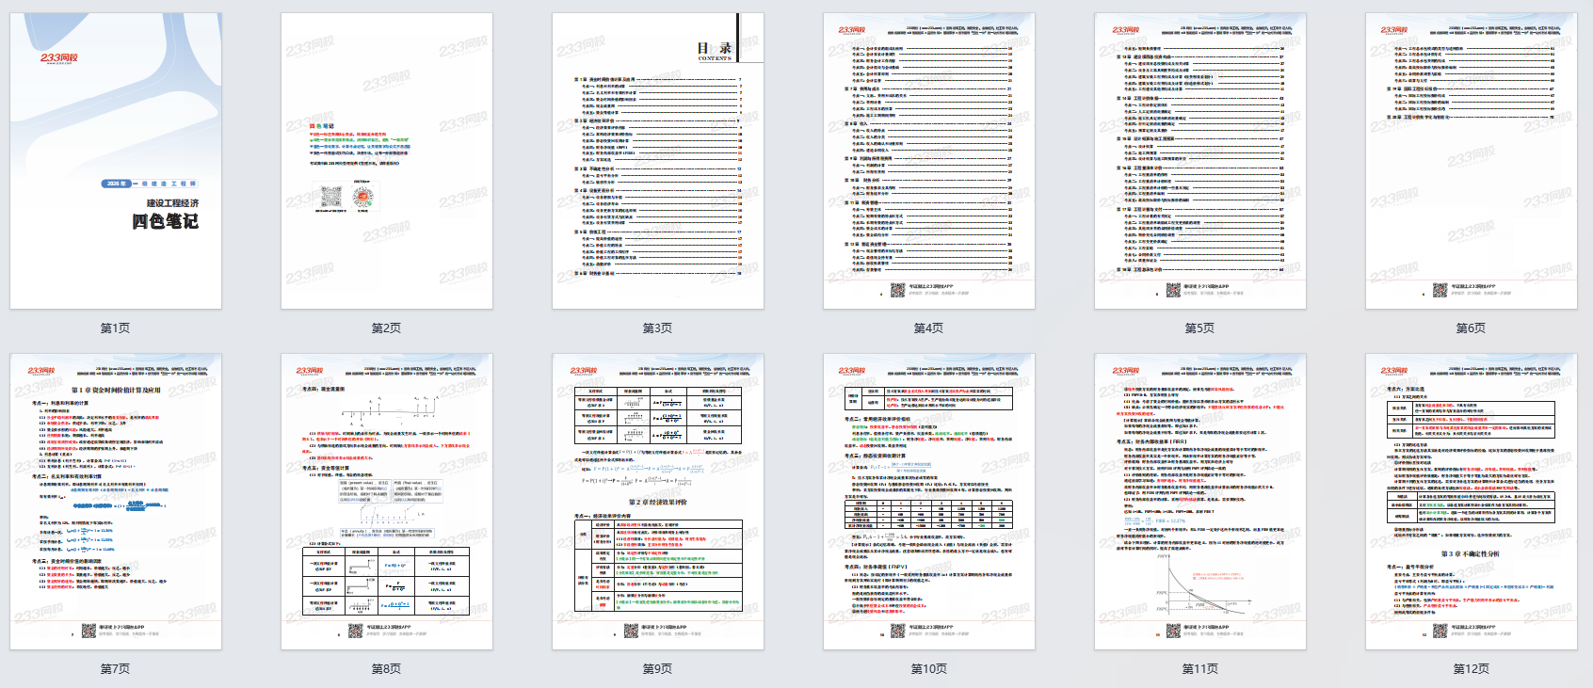The width and height of the screenshot is (1593, 688).
Task: Select the "第8页" page label
Action: click(x=387, y=669)
